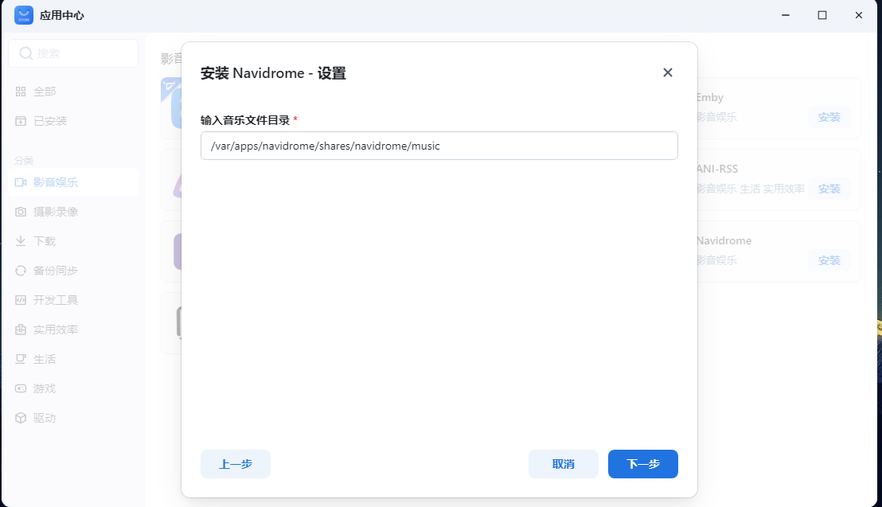This screenshot has width=882, height=507.
Task: Close the 应用中心 window
Action: (x=859, y=15)
